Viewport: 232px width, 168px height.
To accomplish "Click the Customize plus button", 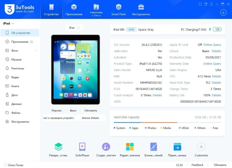I will [201, 147].
